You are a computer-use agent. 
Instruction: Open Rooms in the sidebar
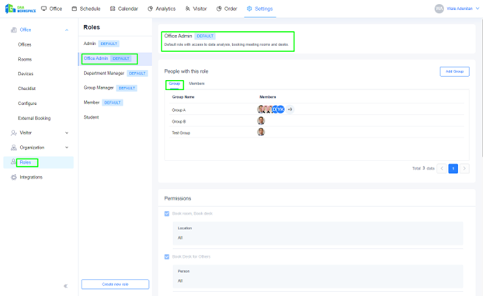pyautogui.click(x=25, y=59)
